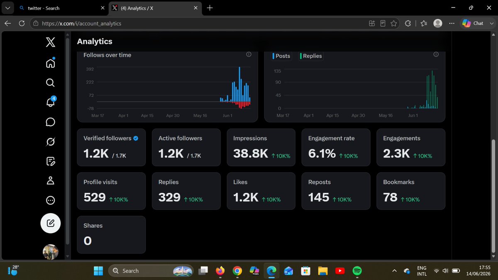Refresh the current page

coord(22,23)
